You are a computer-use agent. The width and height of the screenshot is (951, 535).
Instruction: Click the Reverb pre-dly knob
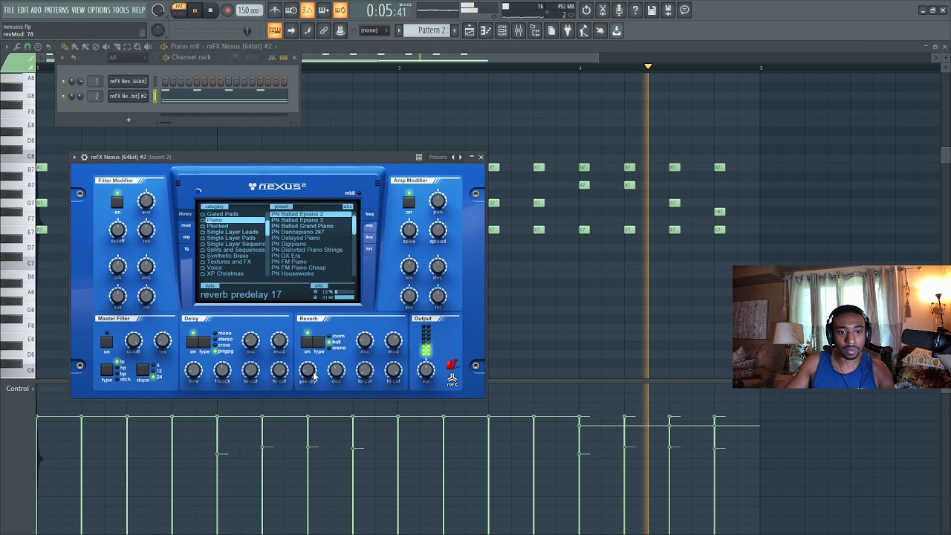point(308,369)
